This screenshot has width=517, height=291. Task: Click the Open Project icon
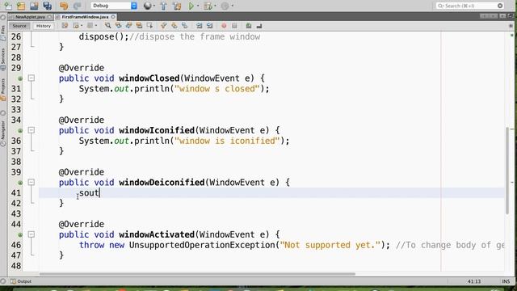point(34,6)
